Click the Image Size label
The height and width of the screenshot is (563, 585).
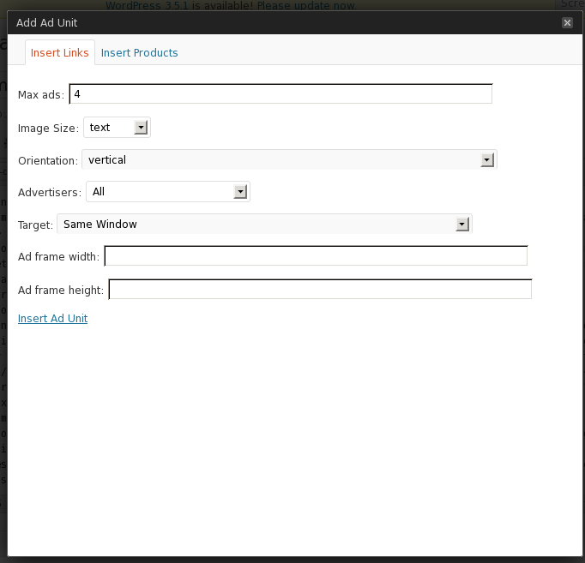pyautogui.click(x=48, y=129)
